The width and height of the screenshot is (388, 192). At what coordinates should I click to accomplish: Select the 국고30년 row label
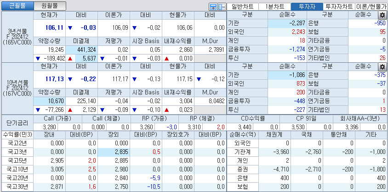pyautogui.click(x=17, y=187)
